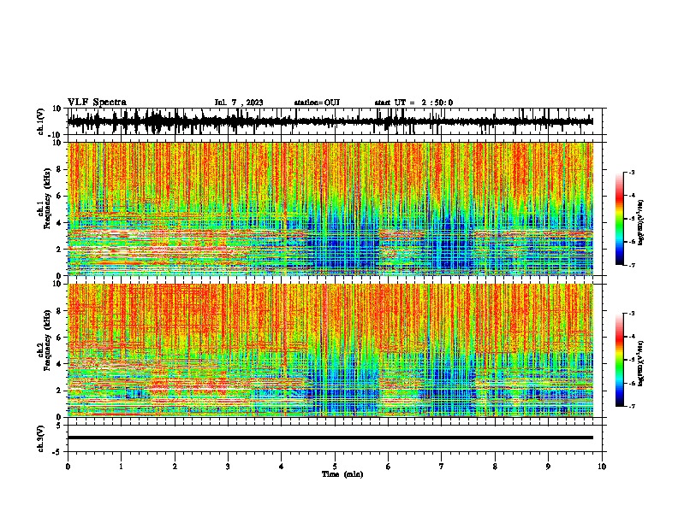Screen dimensions: 678x523
Task: Click the ch.1 spectrogram panel
Action: [330, 209]
